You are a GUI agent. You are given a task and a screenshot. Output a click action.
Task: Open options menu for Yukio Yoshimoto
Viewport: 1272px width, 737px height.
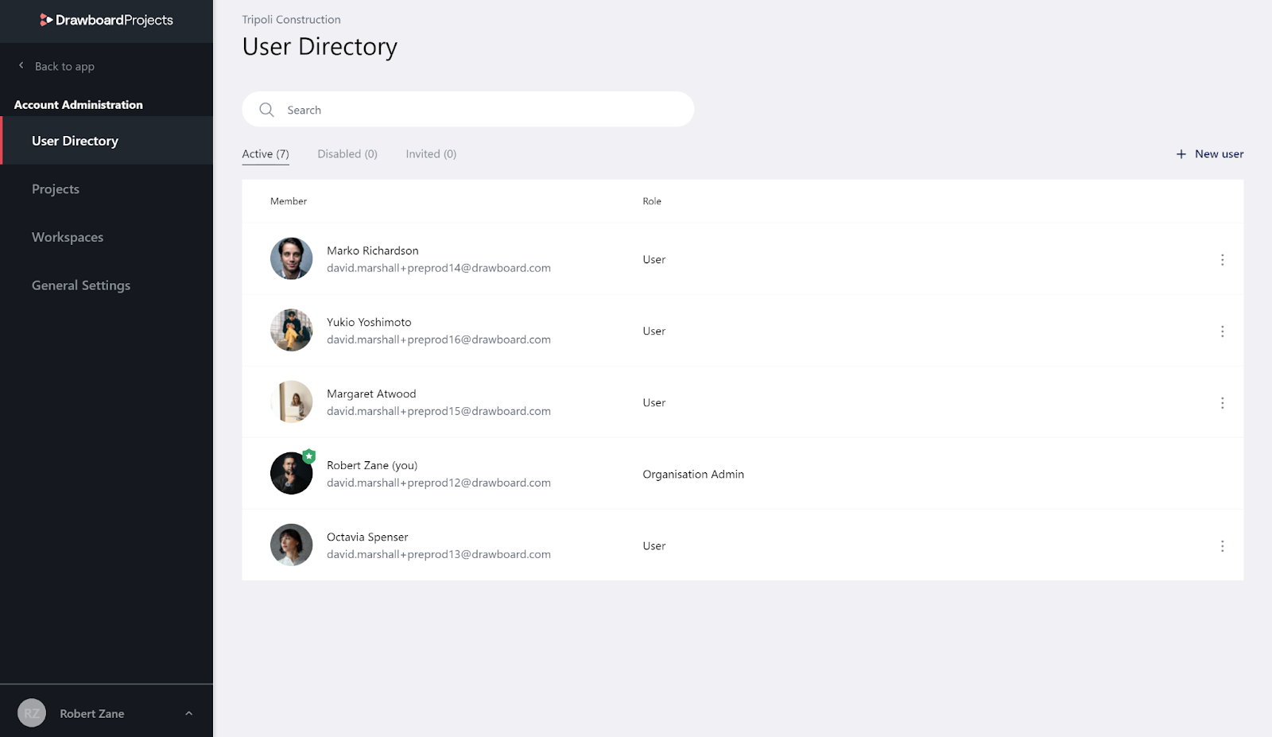1222,332
